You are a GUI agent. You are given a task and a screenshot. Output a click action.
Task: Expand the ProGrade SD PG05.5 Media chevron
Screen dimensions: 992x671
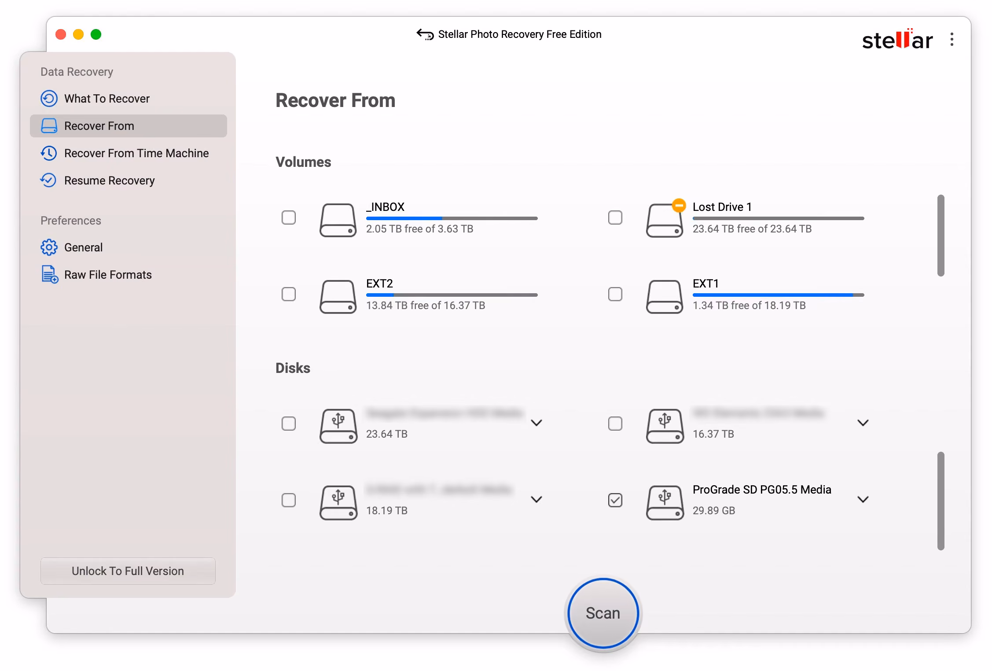point(863,500)
